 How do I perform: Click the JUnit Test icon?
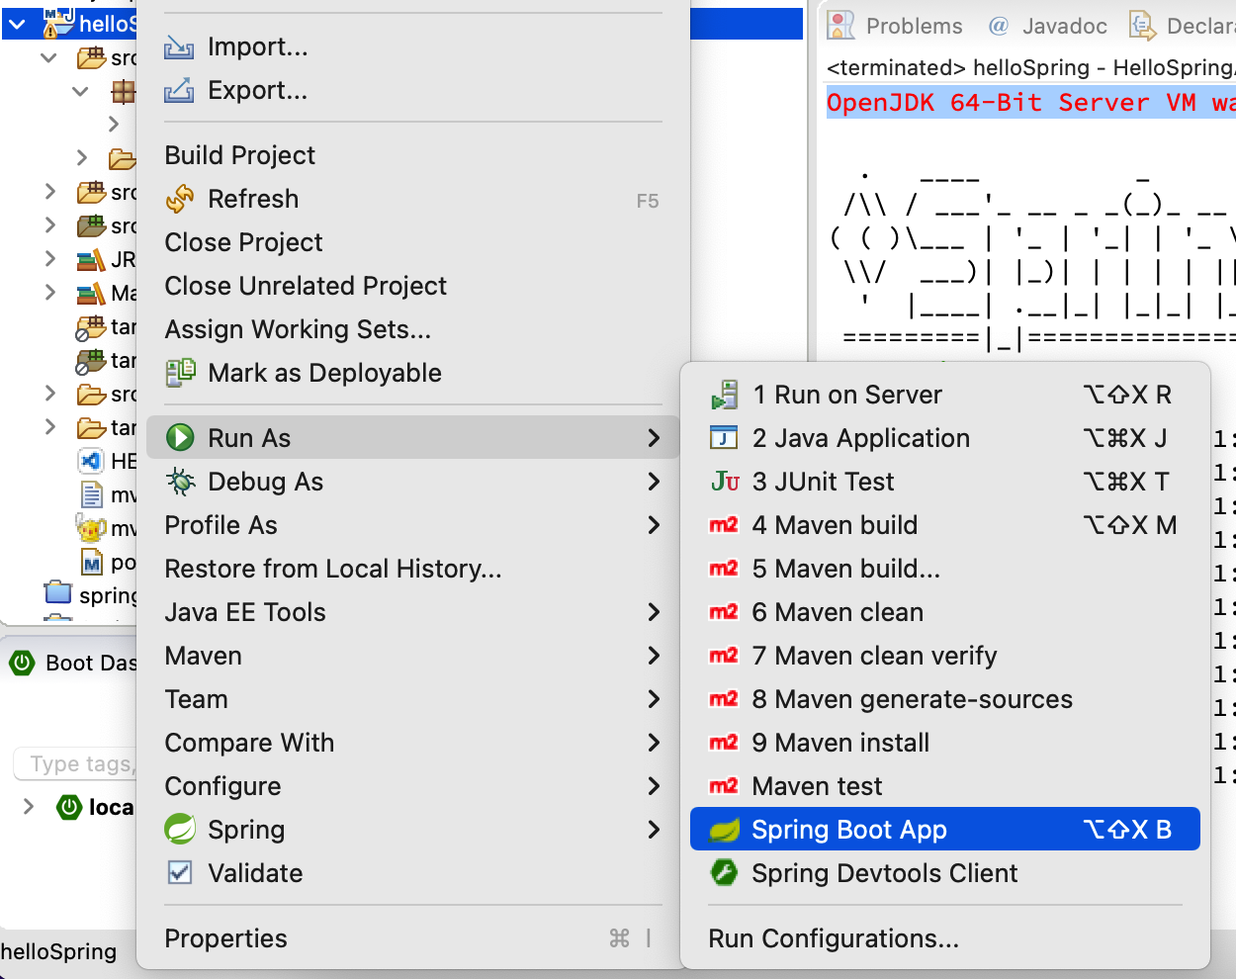click(725, 482)
